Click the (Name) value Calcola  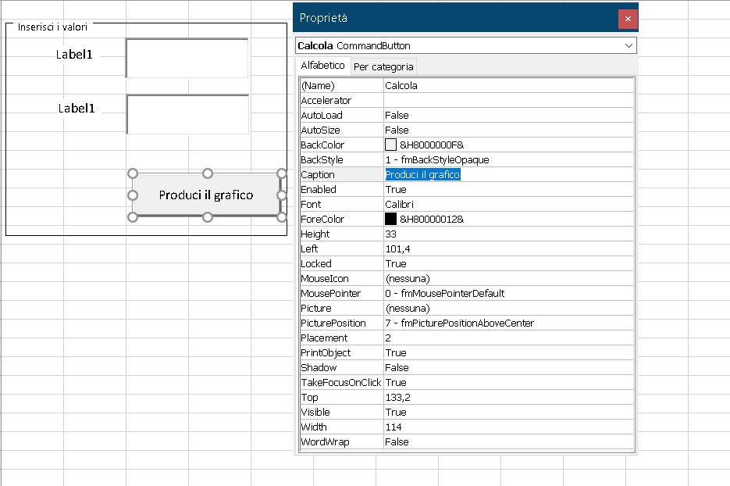coord(508,86)
